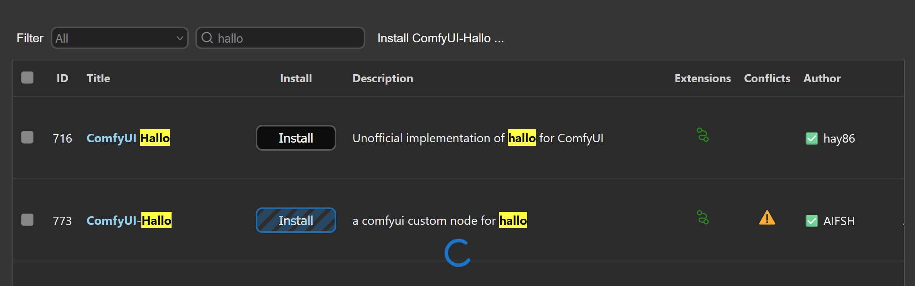
Task: Check the row checkbox for ID 773
Action: pos(27,220)
